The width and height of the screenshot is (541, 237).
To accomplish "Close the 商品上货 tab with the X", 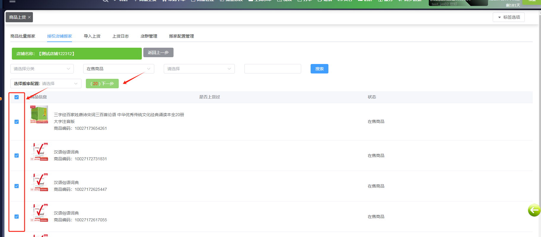I will [29, 17].
